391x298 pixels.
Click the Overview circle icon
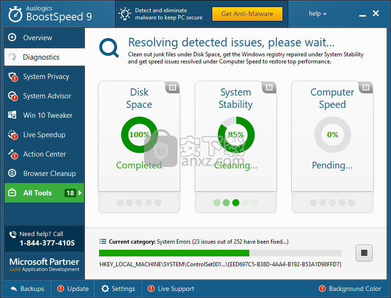tap(12, 37)
